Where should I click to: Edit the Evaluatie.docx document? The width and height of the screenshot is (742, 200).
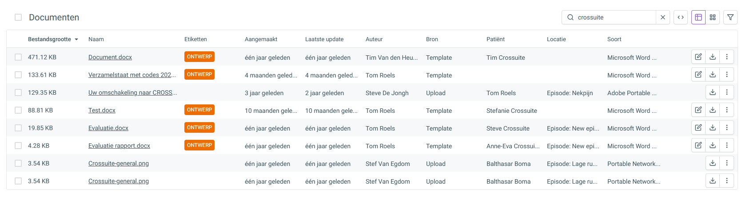pos(698,127)
